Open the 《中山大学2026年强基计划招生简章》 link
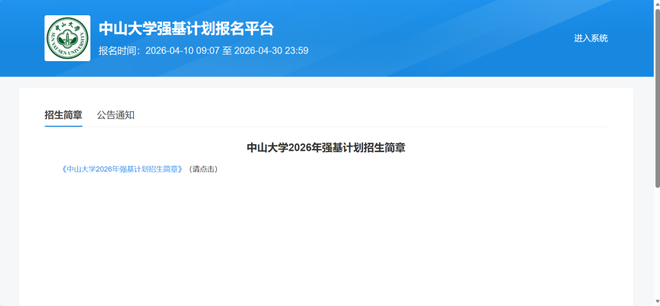The width and height of the screenshot is (660, 306). 122,169
